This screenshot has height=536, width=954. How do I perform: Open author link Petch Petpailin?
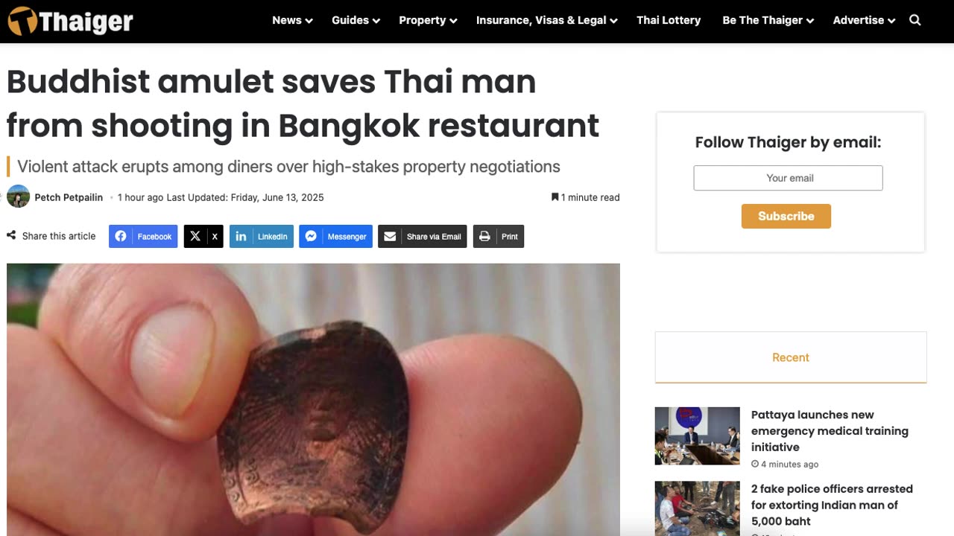(x=69, y=197)
